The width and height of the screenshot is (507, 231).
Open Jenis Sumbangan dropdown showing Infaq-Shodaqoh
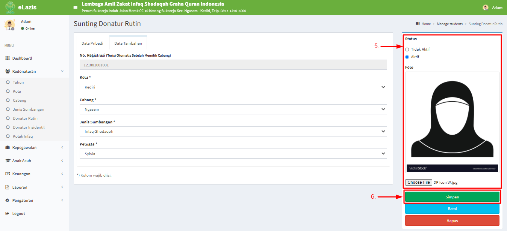coord(233,131)
